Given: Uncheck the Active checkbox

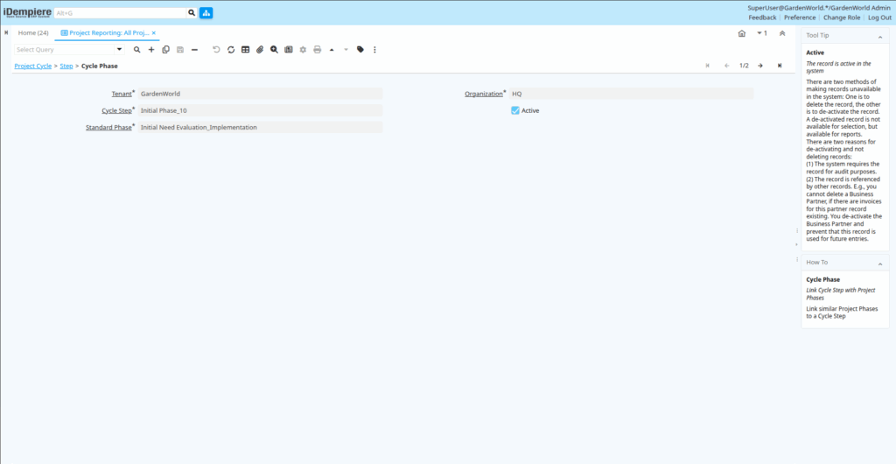Looking at the screenshot, I should pyautogui.click(x=514, y=110).
